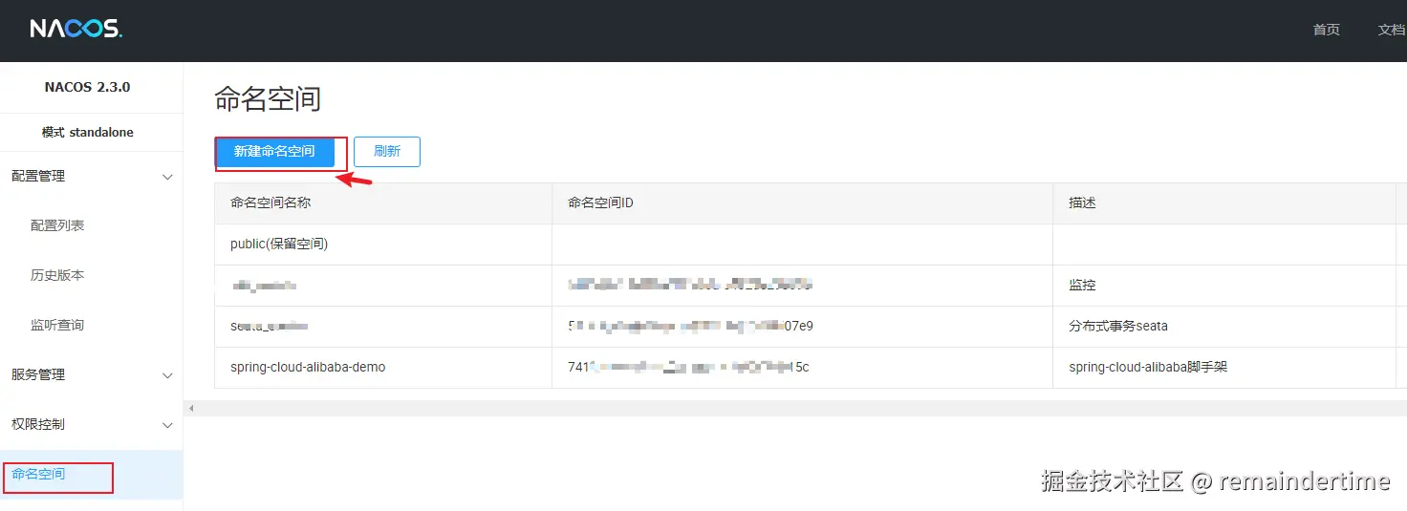Open the 首页 link in header
The width and height of the screenshot is (1407, 511).
tap(1327, 30)
